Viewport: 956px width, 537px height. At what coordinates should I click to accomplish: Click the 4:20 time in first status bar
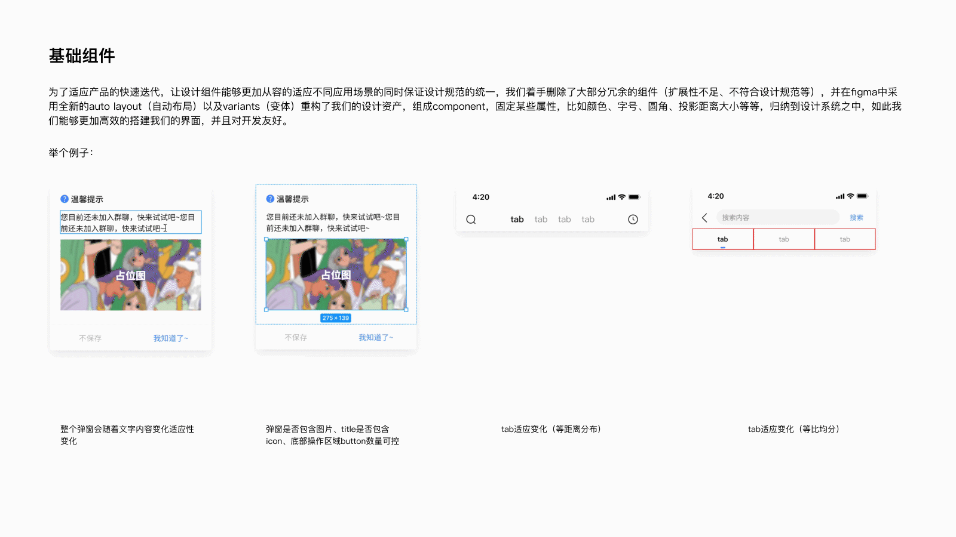[x=481, y=197]
